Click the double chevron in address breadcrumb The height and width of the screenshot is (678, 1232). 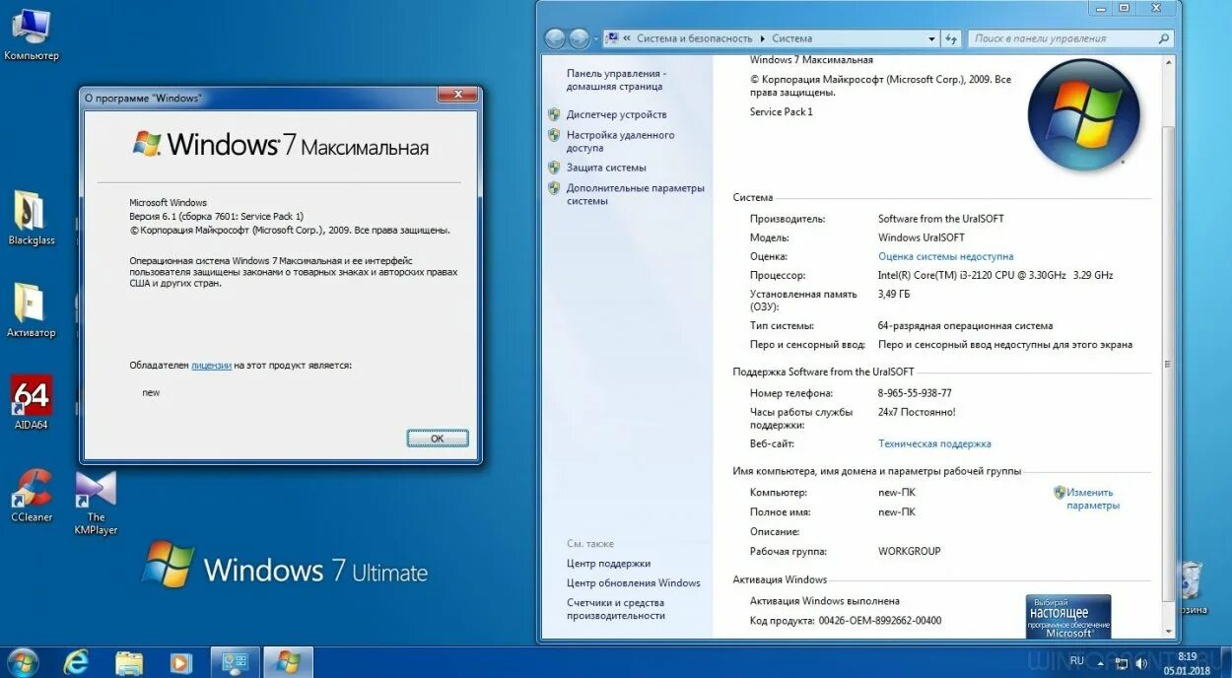click(x=627, y=38)
